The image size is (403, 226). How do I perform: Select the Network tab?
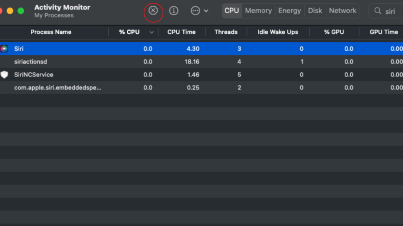click(x=343, y=11)
